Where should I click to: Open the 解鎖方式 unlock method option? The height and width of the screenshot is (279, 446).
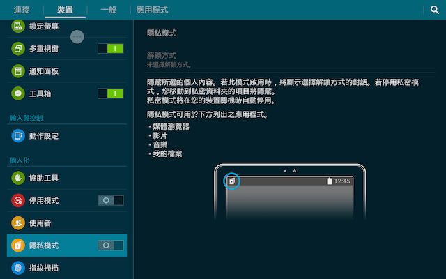pyautogui.click(x=290, y=60)
